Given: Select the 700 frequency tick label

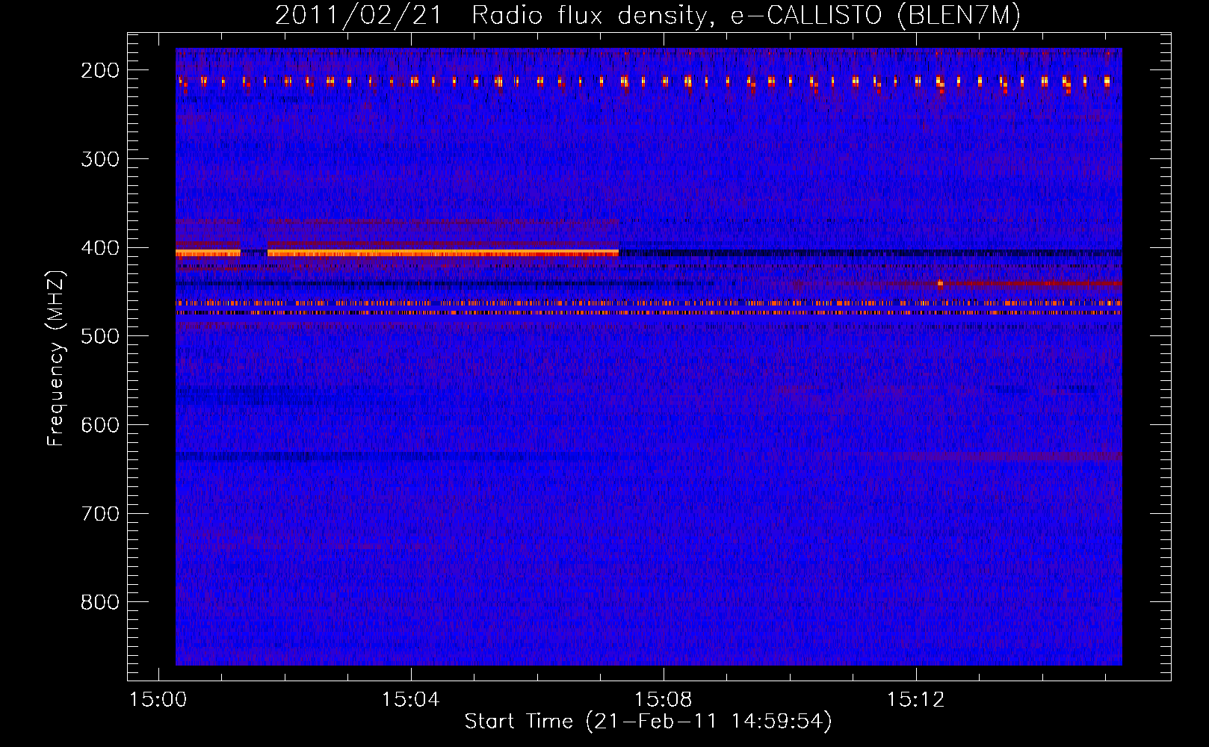Looking at the screenshot, I should coord(100,514).
